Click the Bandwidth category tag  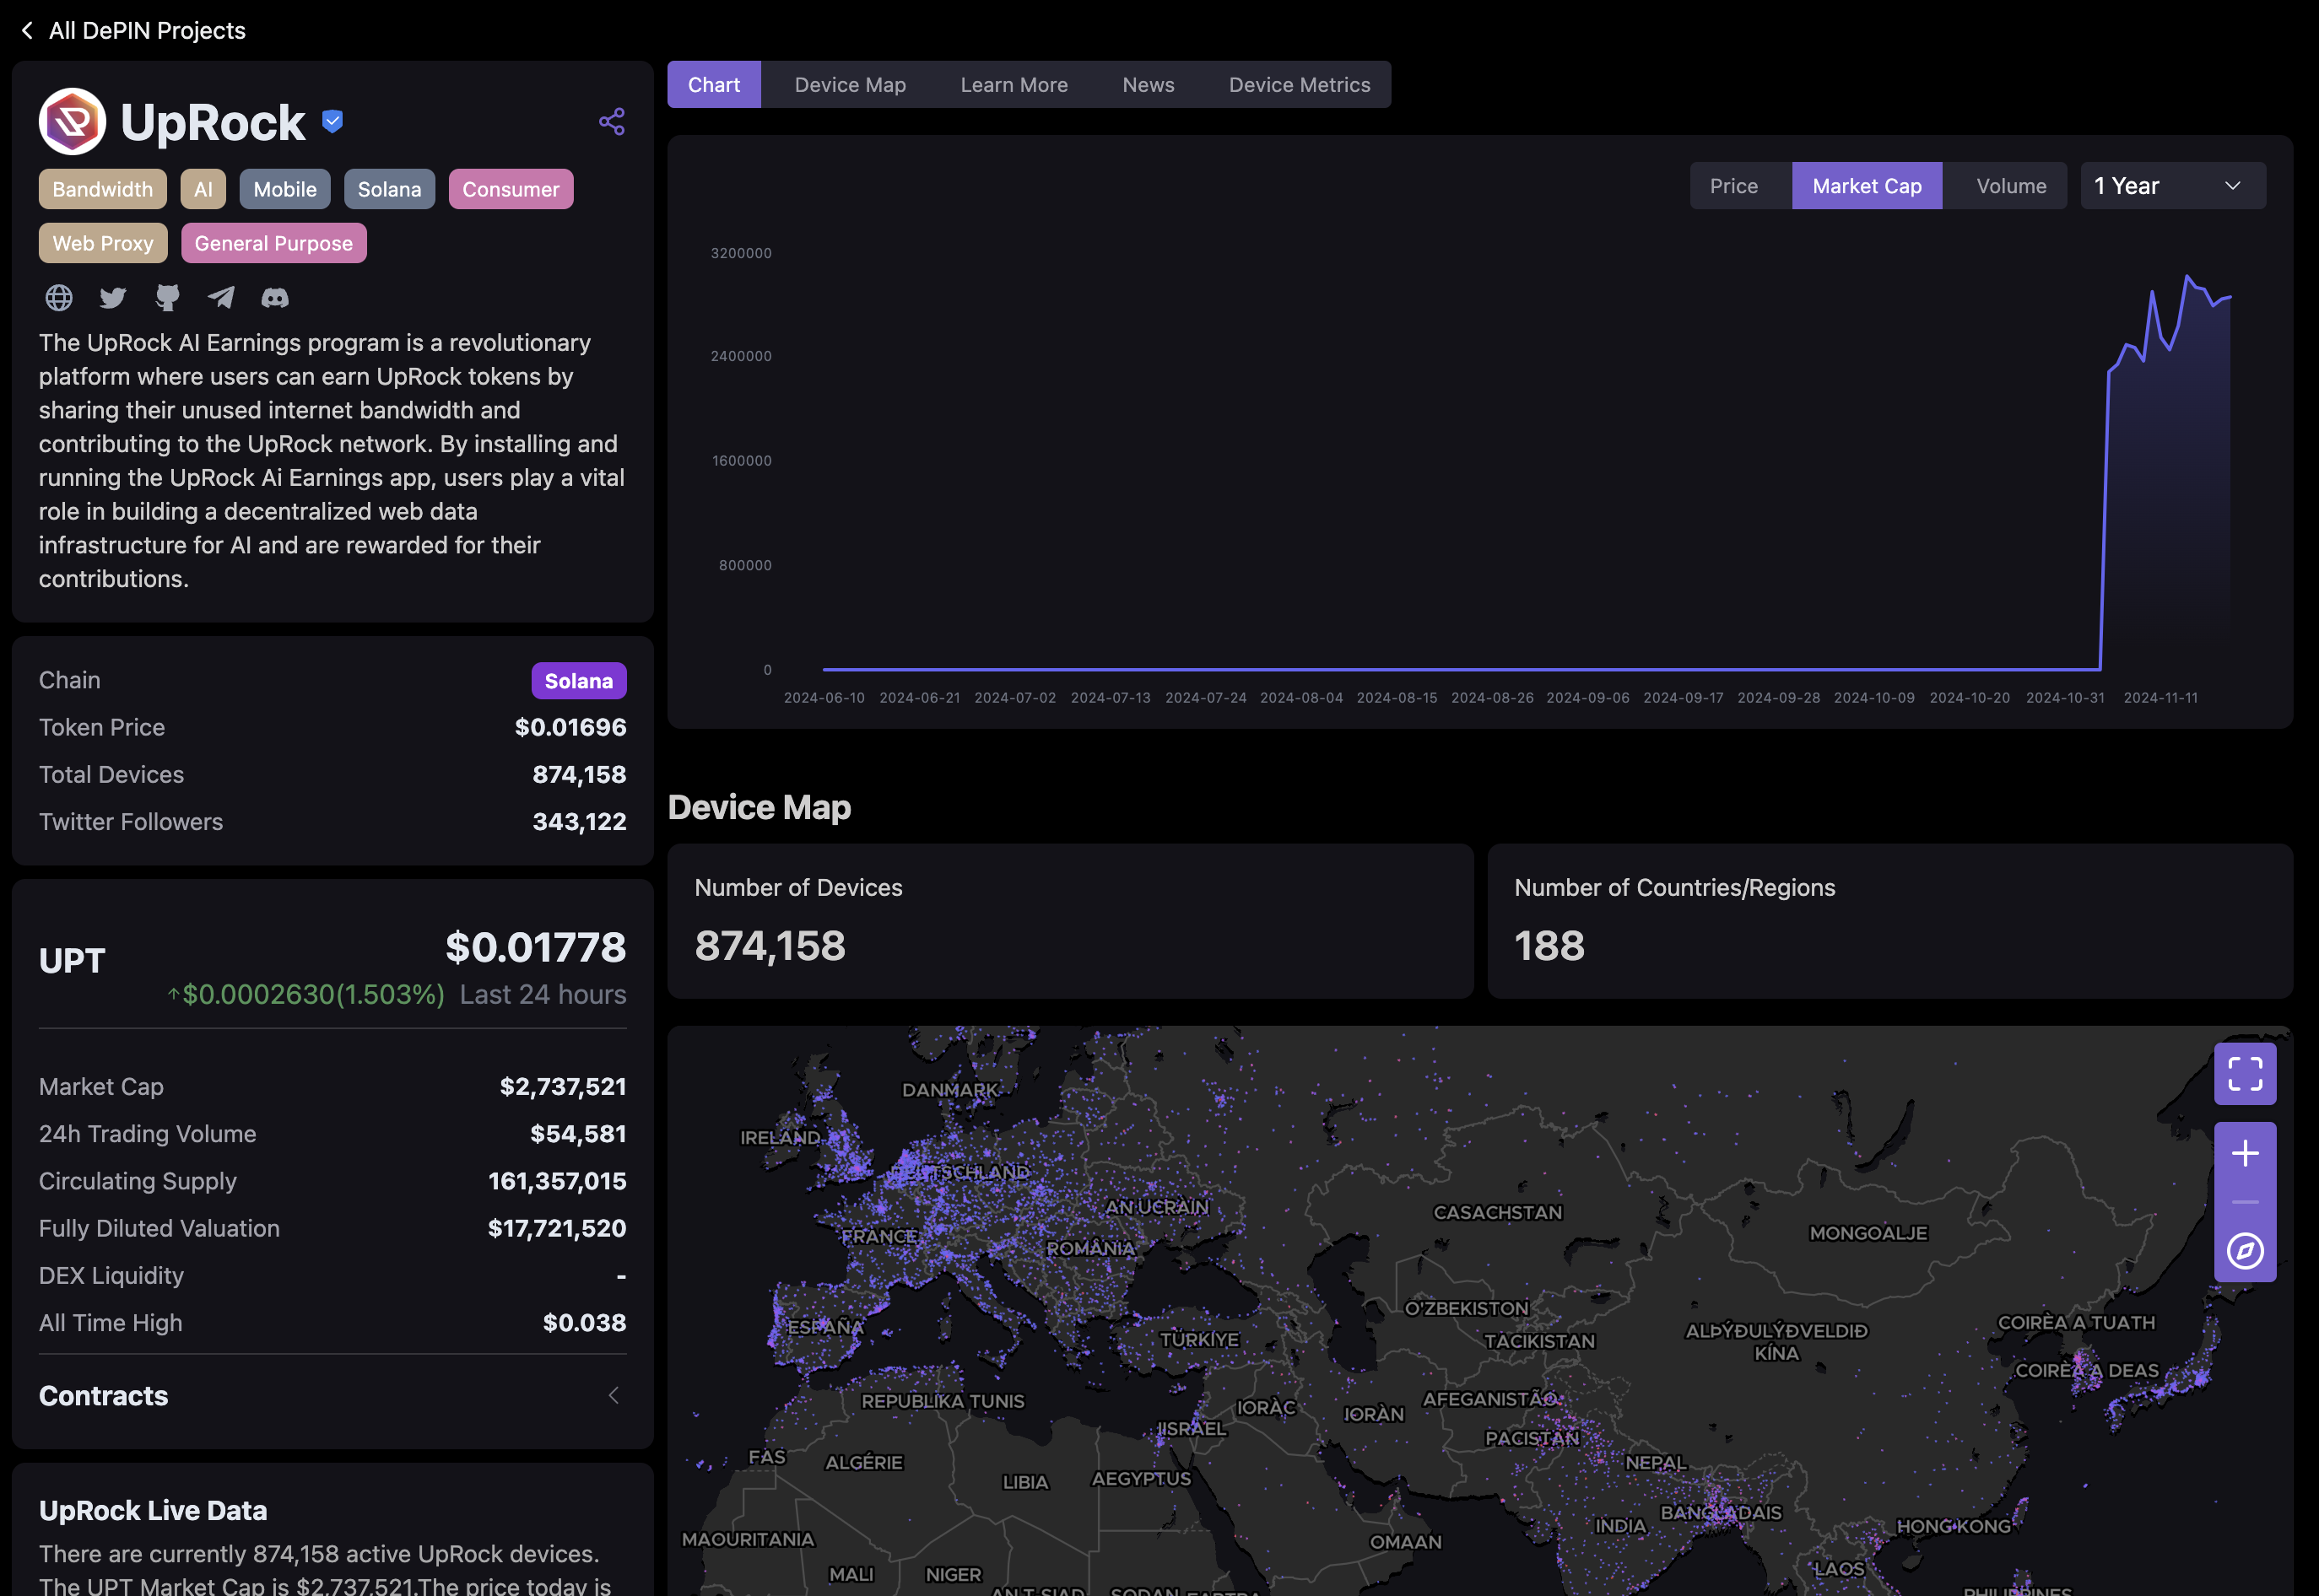(x=102, y=189)
